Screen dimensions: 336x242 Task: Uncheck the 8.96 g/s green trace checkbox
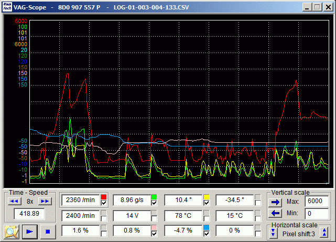point(154,203)
